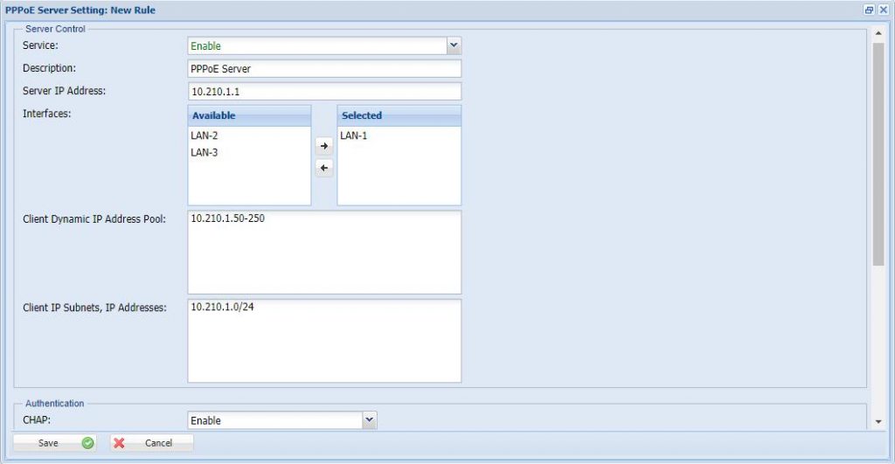Expand the CHAP dropdown
The width and height of the screenshot is (895, 464).
[x=369, y=420]
